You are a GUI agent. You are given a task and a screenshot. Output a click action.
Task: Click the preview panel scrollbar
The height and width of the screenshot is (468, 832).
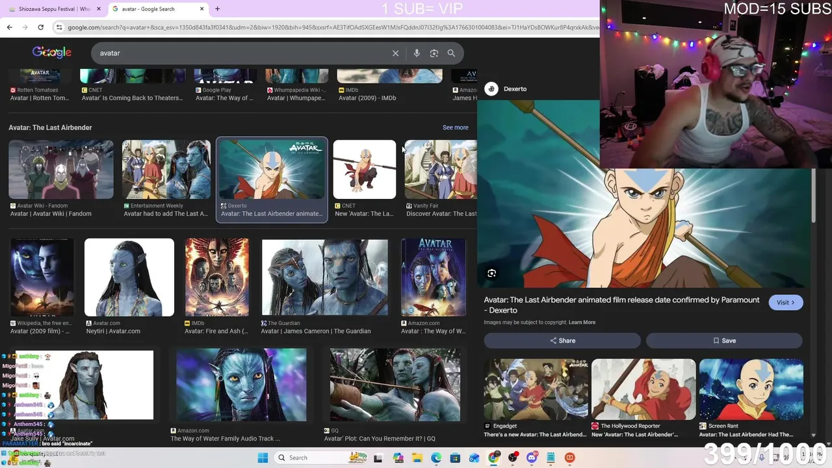coord(812,195)
